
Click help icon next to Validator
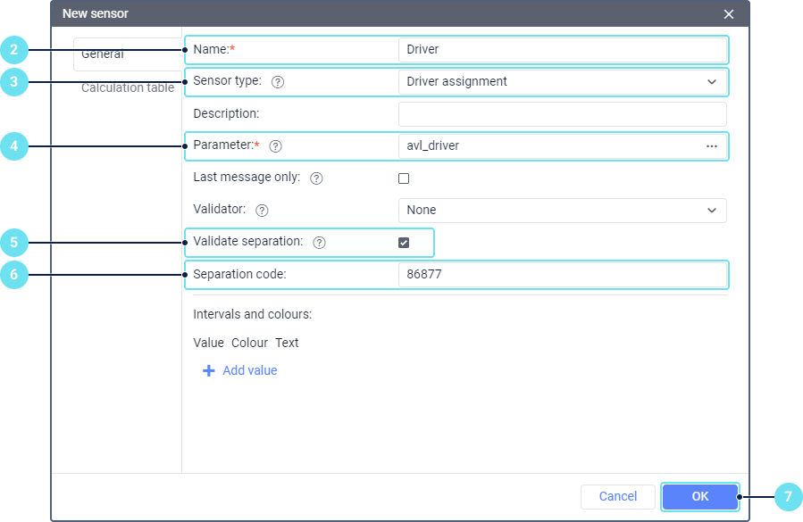[x=262, y=211]
